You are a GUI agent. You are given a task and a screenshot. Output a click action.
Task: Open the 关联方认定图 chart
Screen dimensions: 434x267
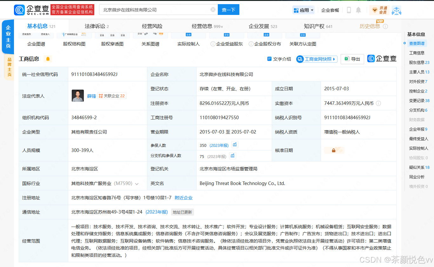pos(303,40)
